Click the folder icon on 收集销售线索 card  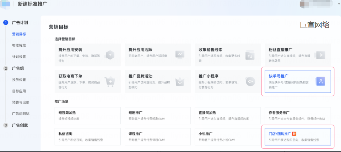tap(250, 55)
